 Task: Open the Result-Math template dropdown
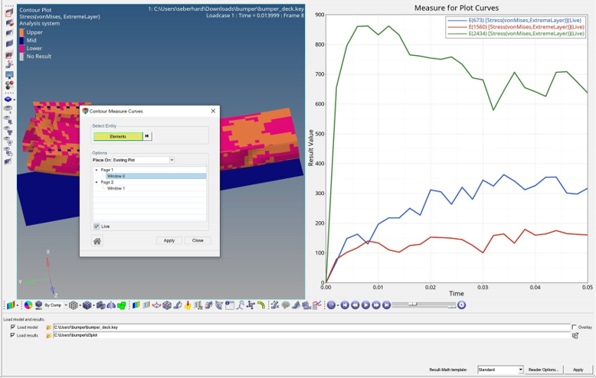tap(521, 370)
